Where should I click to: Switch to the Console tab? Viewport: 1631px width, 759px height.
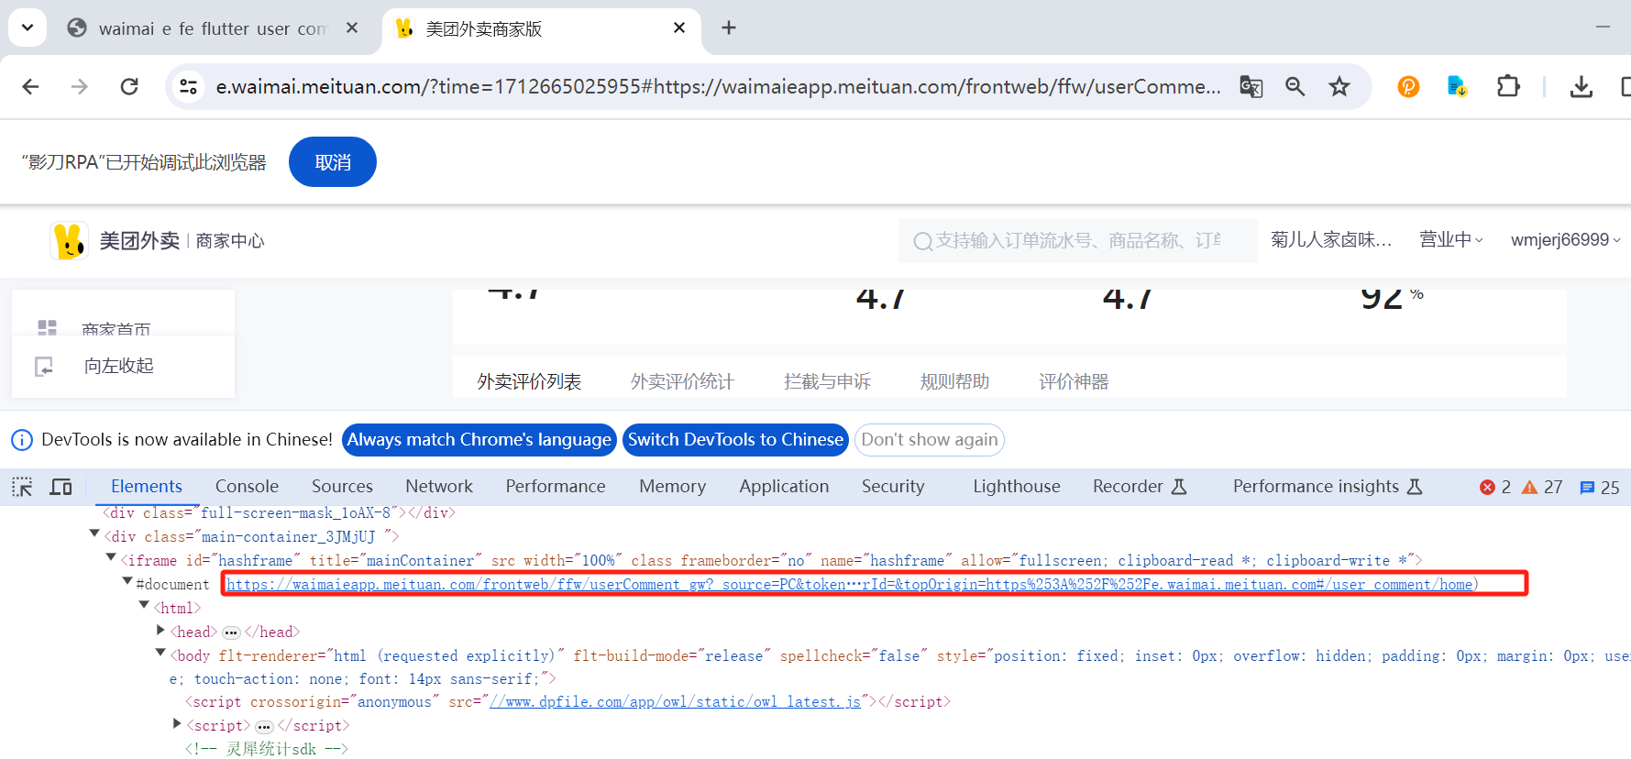pos(247,487)
